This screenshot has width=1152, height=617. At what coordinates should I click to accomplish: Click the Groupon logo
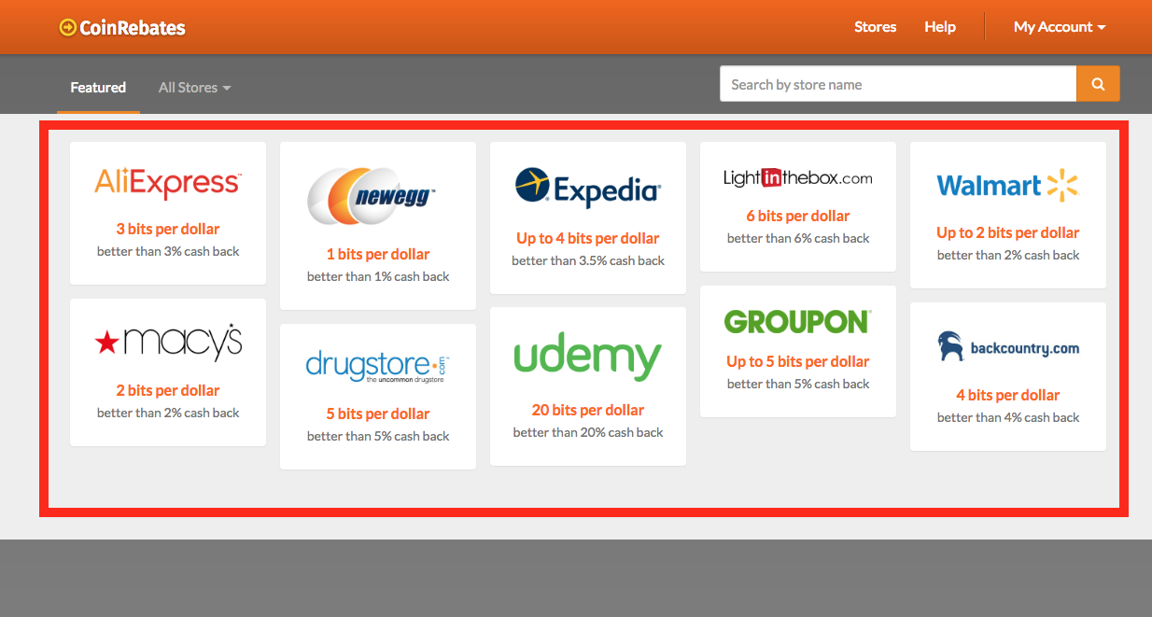[x=797, y=321]
